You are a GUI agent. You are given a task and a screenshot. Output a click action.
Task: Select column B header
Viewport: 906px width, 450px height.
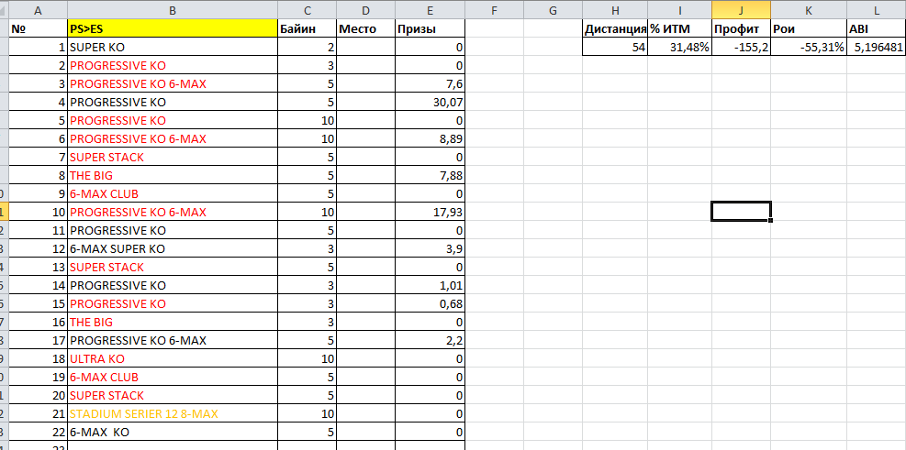tap(173, 10)
